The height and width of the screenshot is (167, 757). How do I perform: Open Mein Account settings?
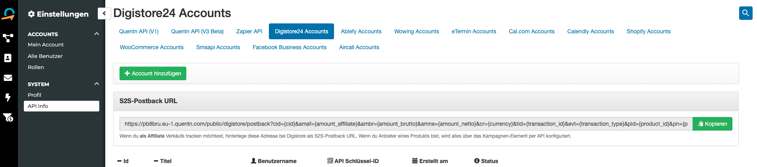click(46, 45)
